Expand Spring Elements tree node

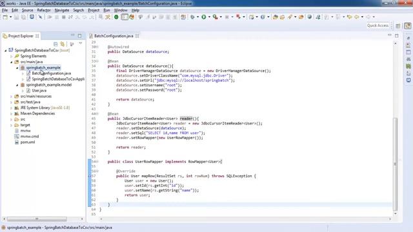click(12, 56)
